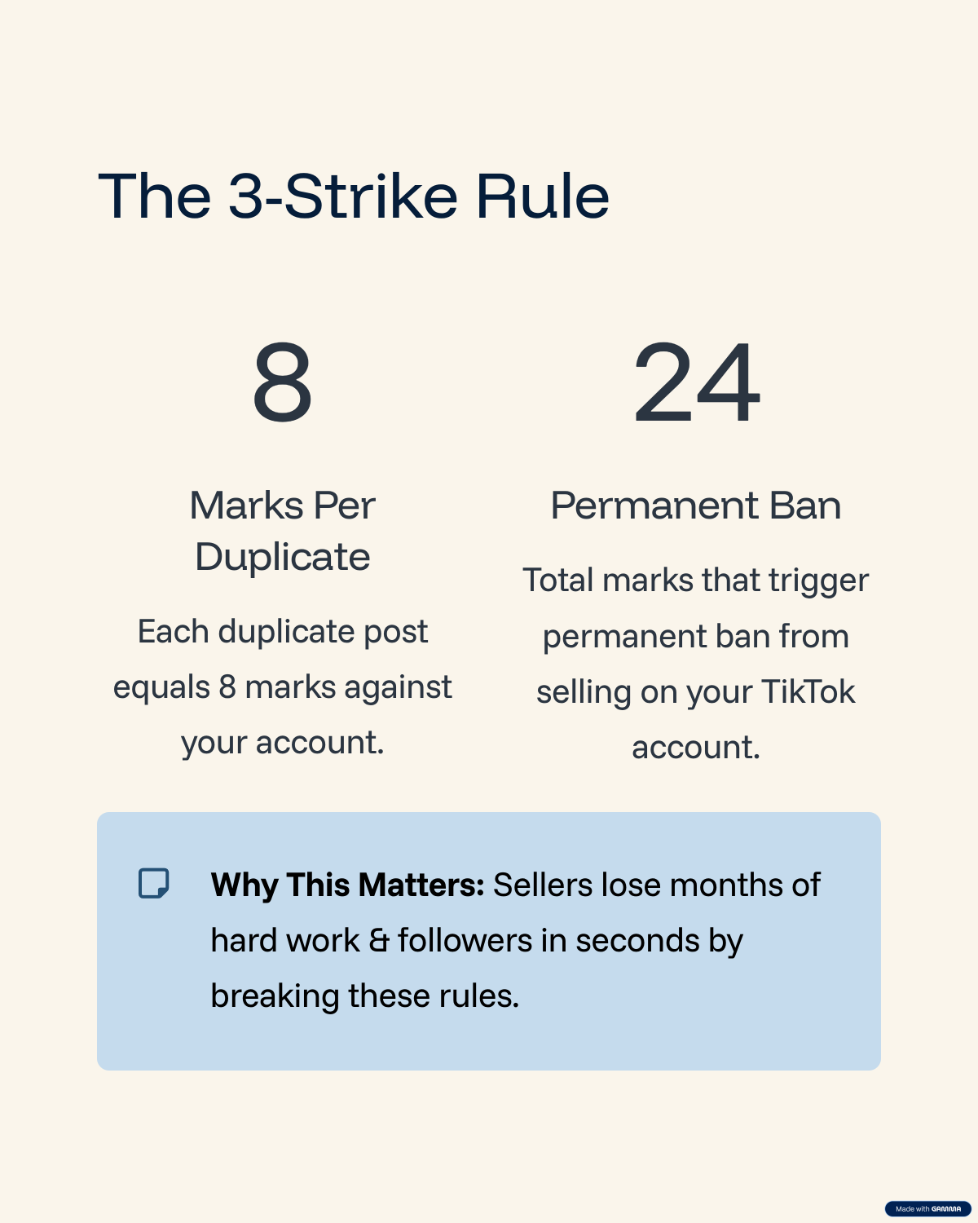The image size is (978, 1223).
Task: Click the large number 24
Action: tap(696, 382)
